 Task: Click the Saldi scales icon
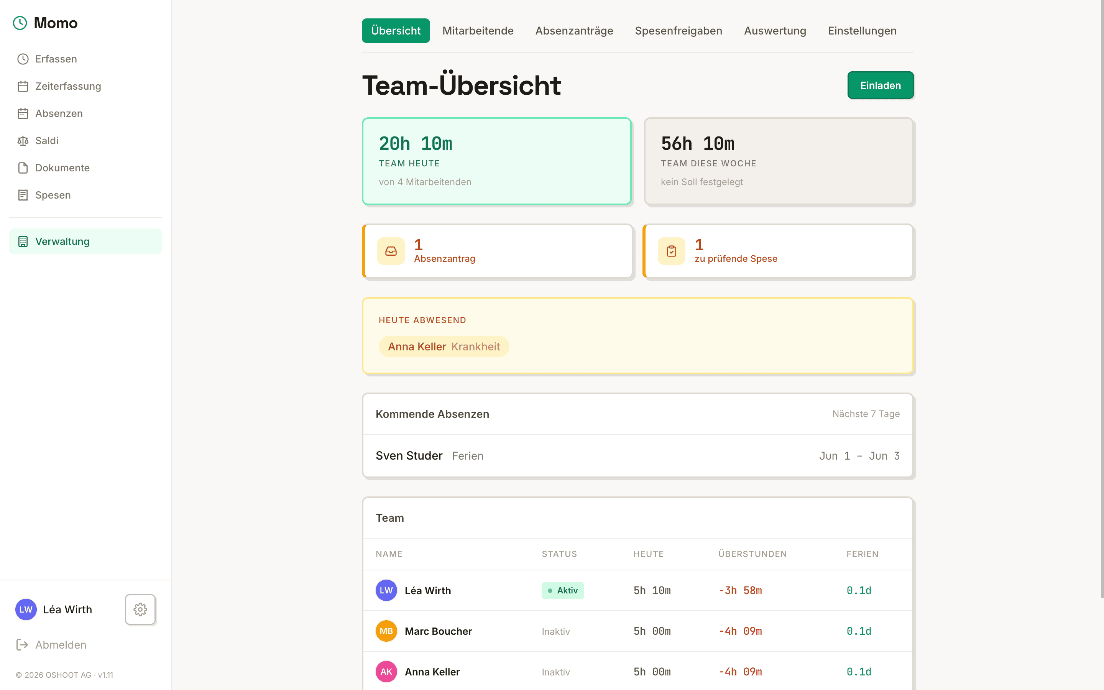point(23,141)
